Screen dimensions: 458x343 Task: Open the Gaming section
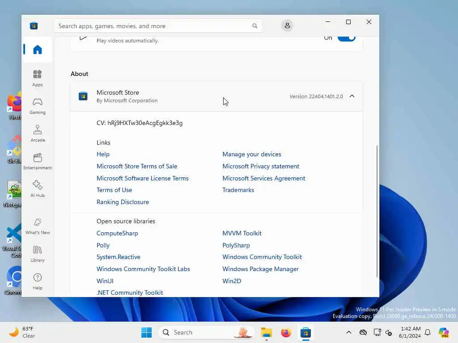click(x=38, y=106)
